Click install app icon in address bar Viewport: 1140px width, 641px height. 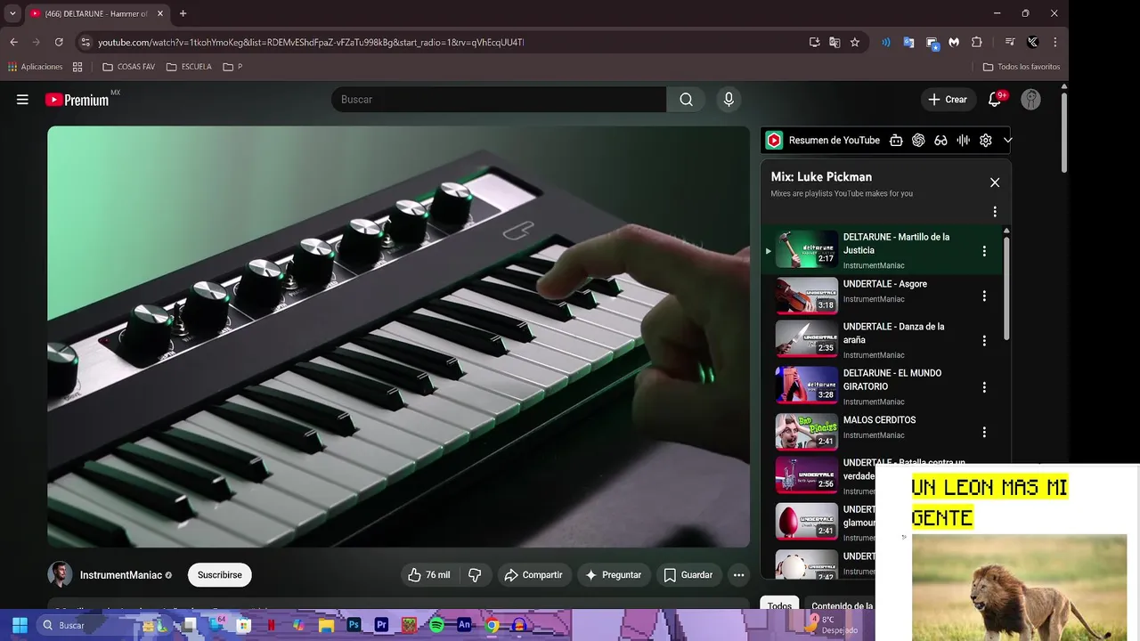point(814,42)
